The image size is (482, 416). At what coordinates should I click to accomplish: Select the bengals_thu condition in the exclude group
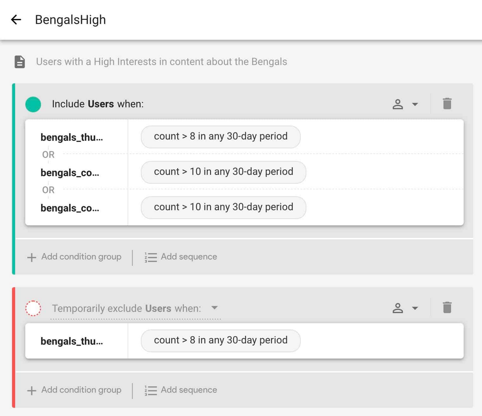72,341
